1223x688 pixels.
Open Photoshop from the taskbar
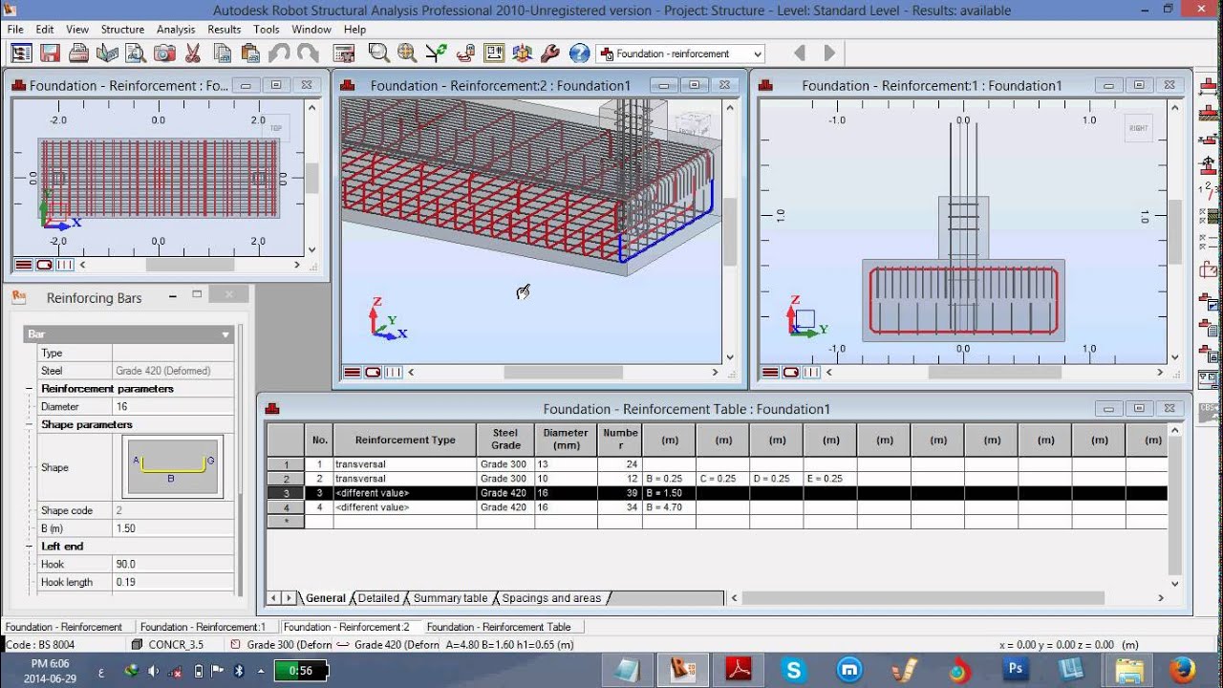[x=1016, y=670]
